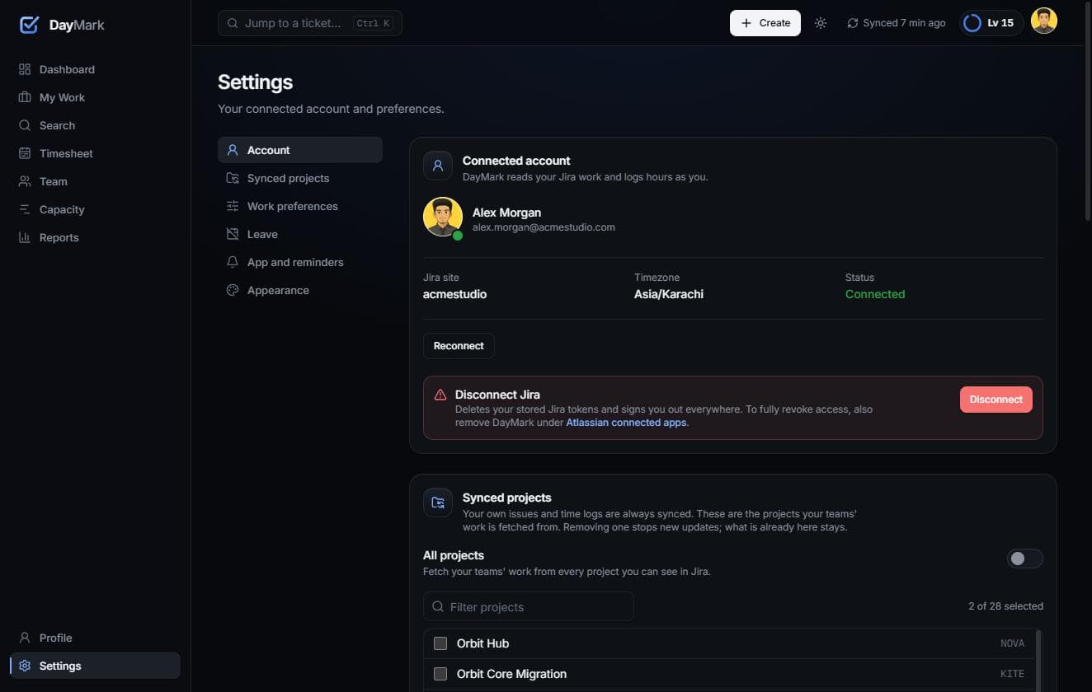This screenshot has height=692, width=1092.
Task: Click the NOVA project key label
Action: tap(1012, 643)
